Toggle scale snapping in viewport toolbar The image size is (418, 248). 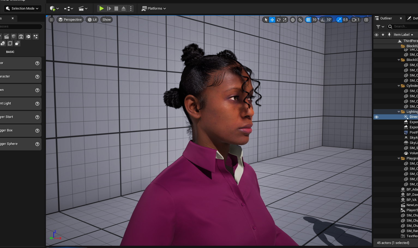(339, 20)
